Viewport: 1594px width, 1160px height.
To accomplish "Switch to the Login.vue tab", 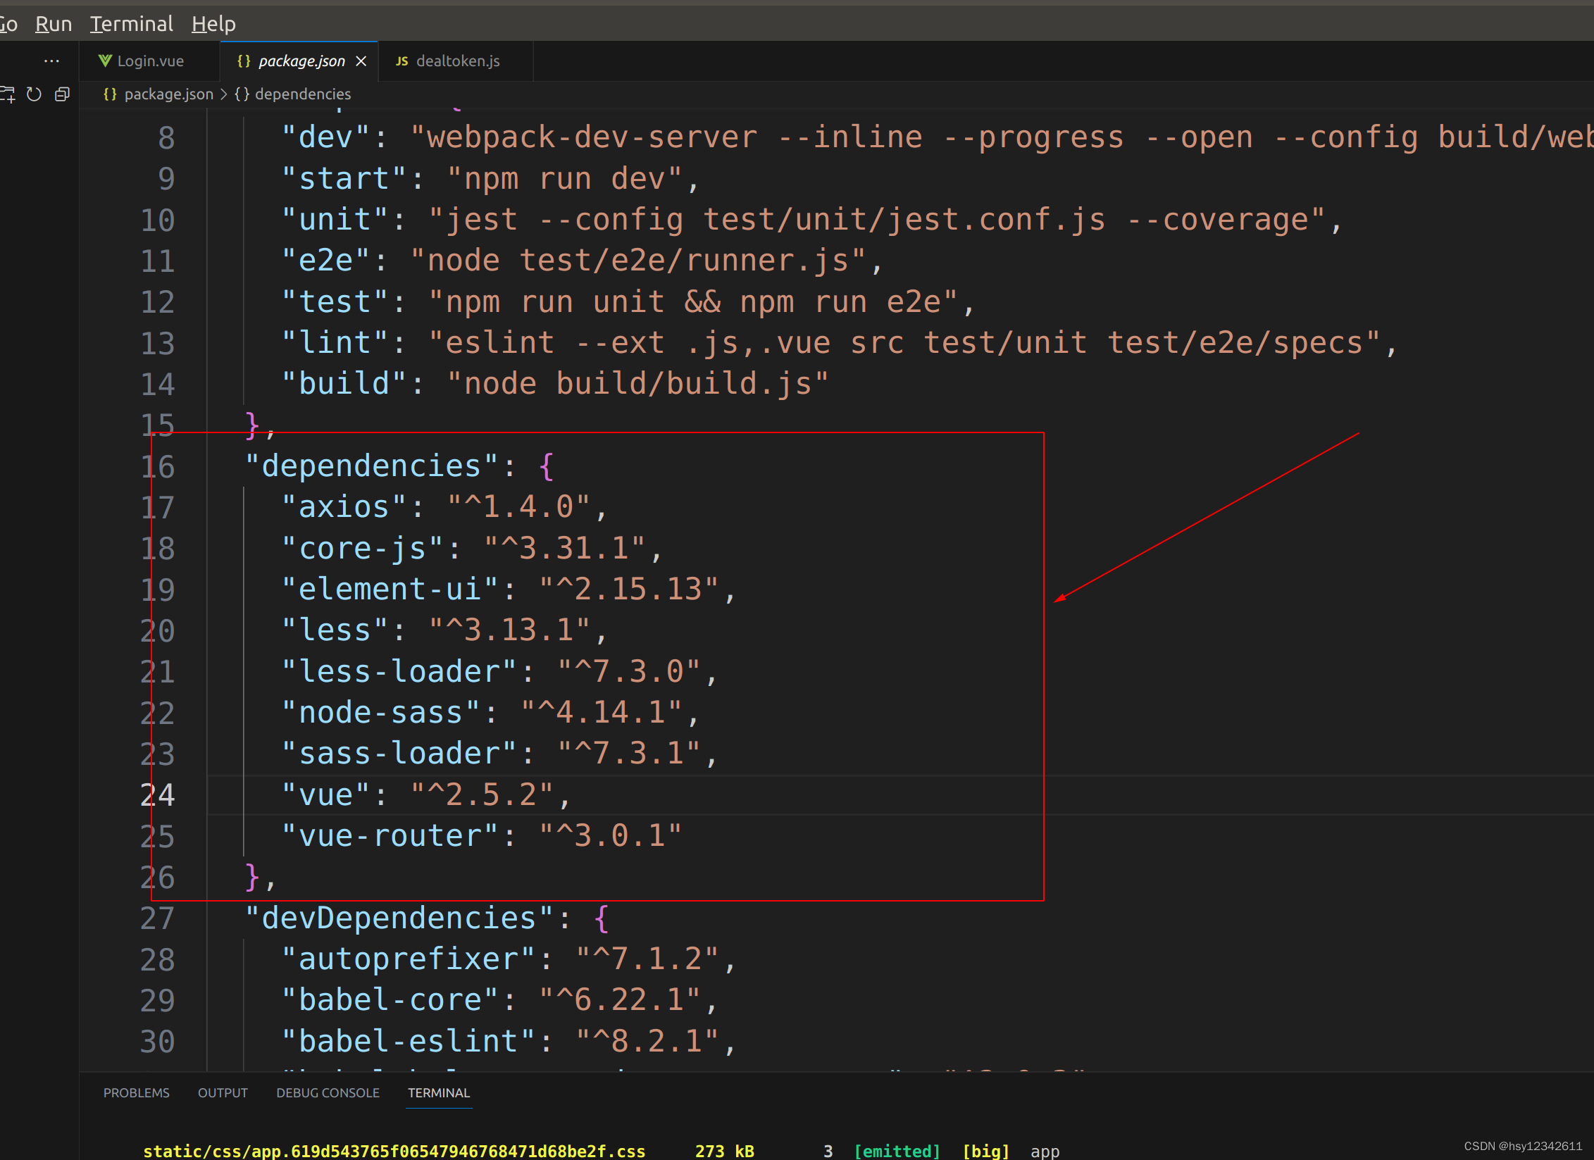I will [x=150, y=61].
